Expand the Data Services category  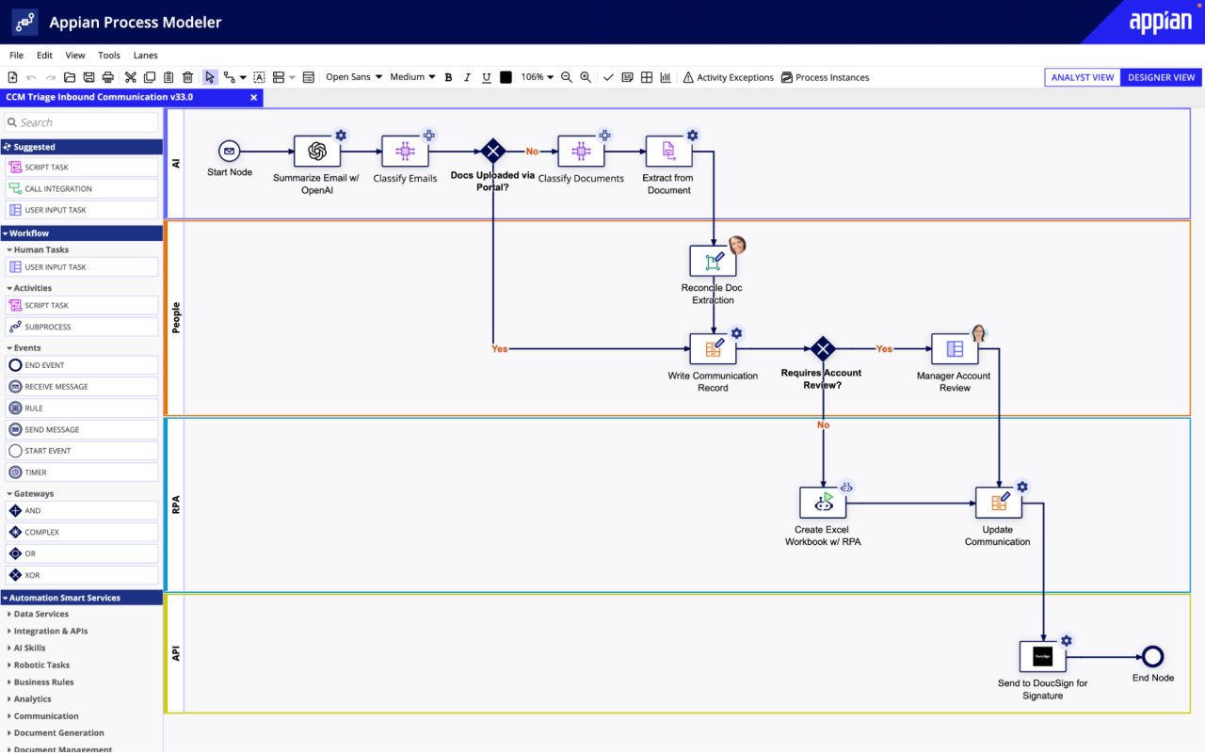pos(40,614)
